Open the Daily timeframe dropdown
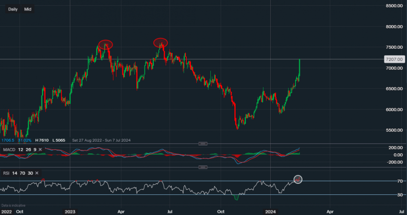This screenshot has height=215, width=407. click(13, 9)
